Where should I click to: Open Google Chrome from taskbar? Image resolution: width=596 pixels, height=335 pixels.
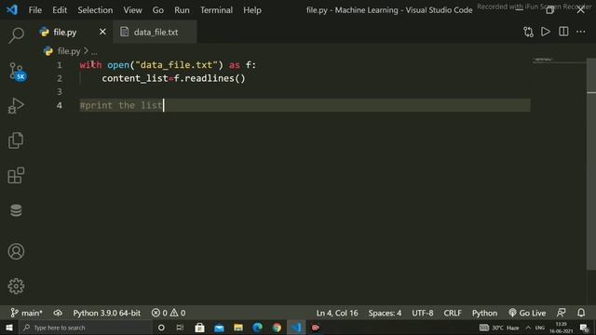coord(278,328)
